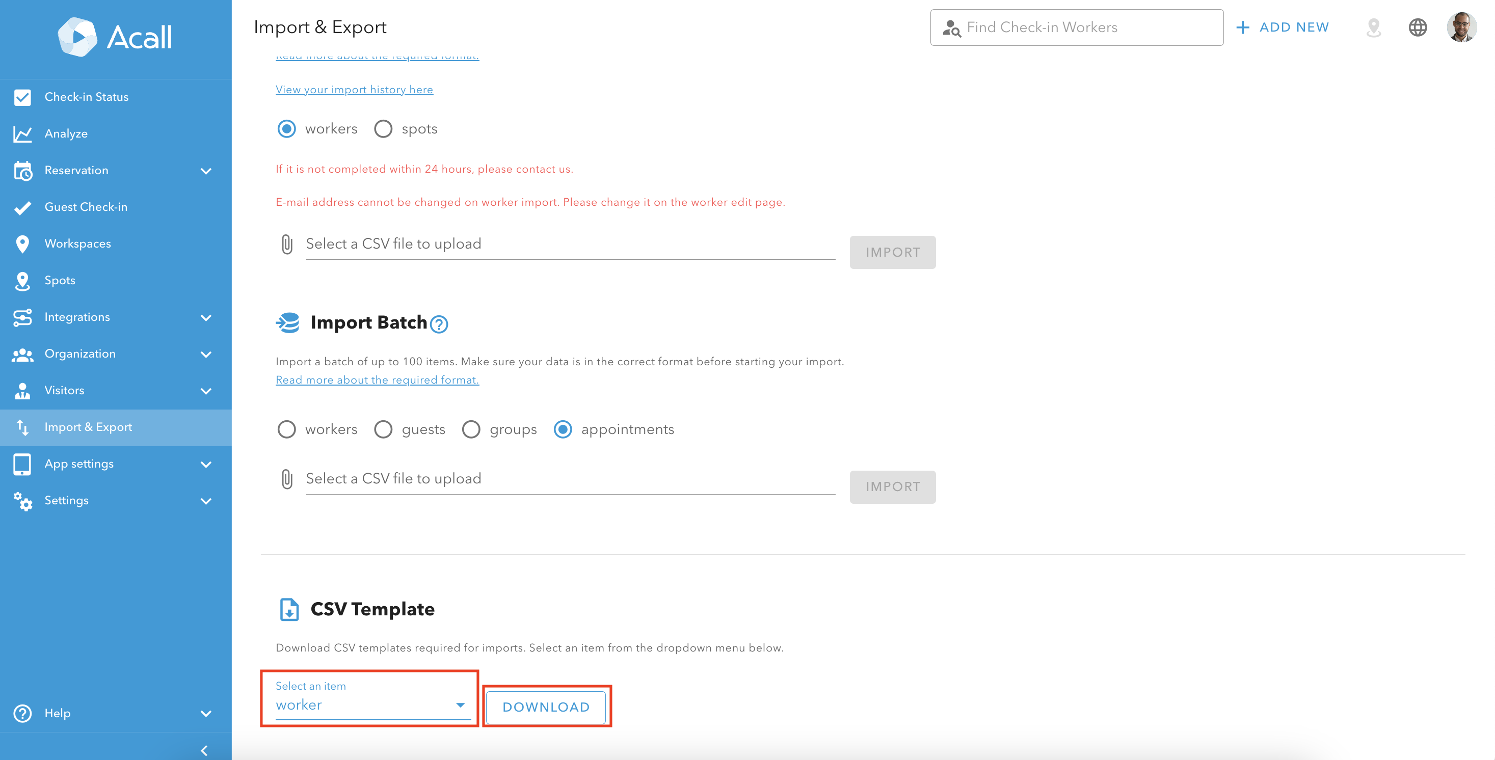The image size is (1495, 760).
Task: Go to Check-in Status page
Action: click(87, 97)
